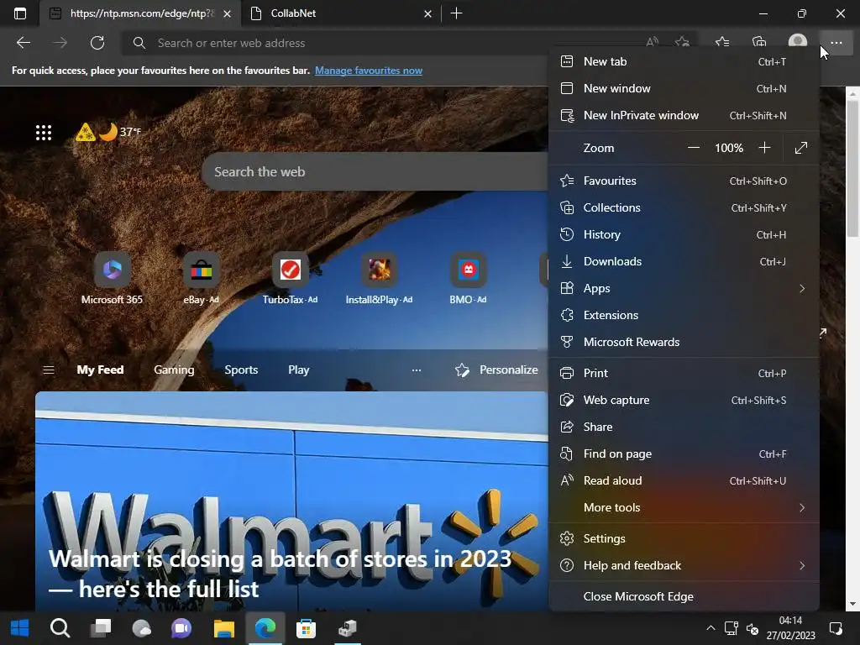The width and height of the screenshot is (860, 645).
Task: Open Windows Start button
Action: point(20,628)
